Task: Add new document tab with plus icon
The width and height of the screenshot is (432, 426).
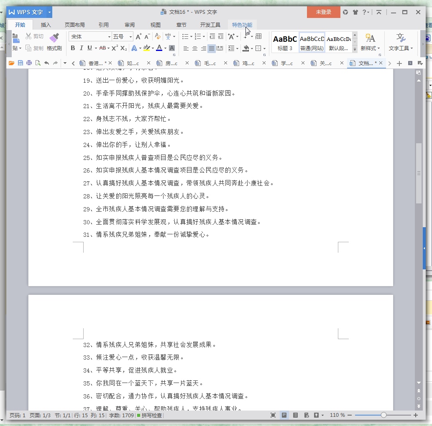Action: pyautogui.click(x=399, y=63)
